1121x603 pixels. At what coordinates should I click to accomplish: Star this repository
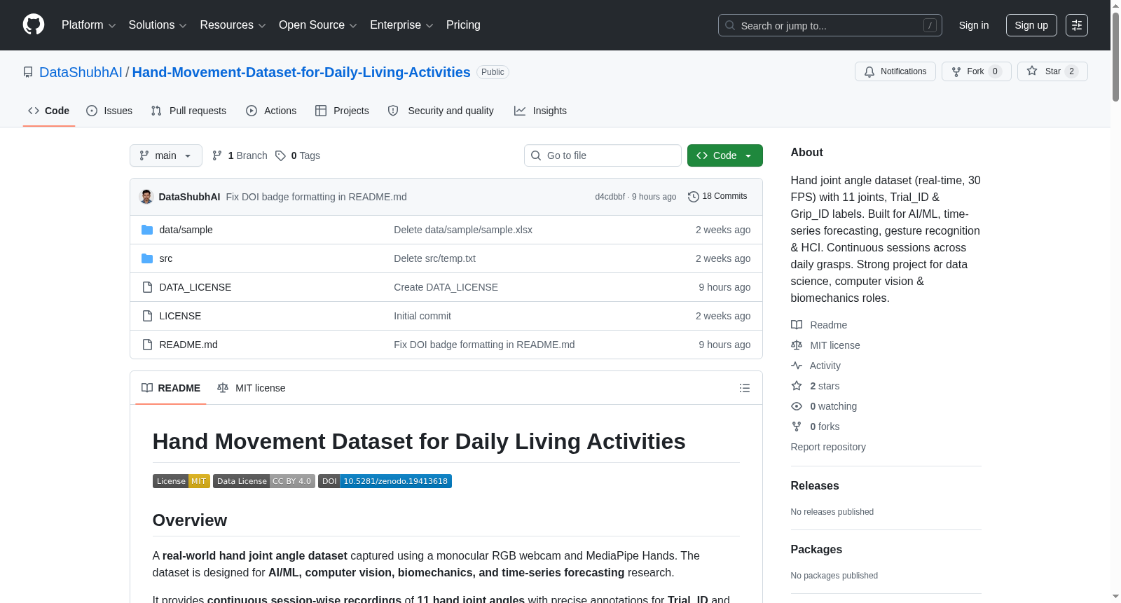point(1052,71)
